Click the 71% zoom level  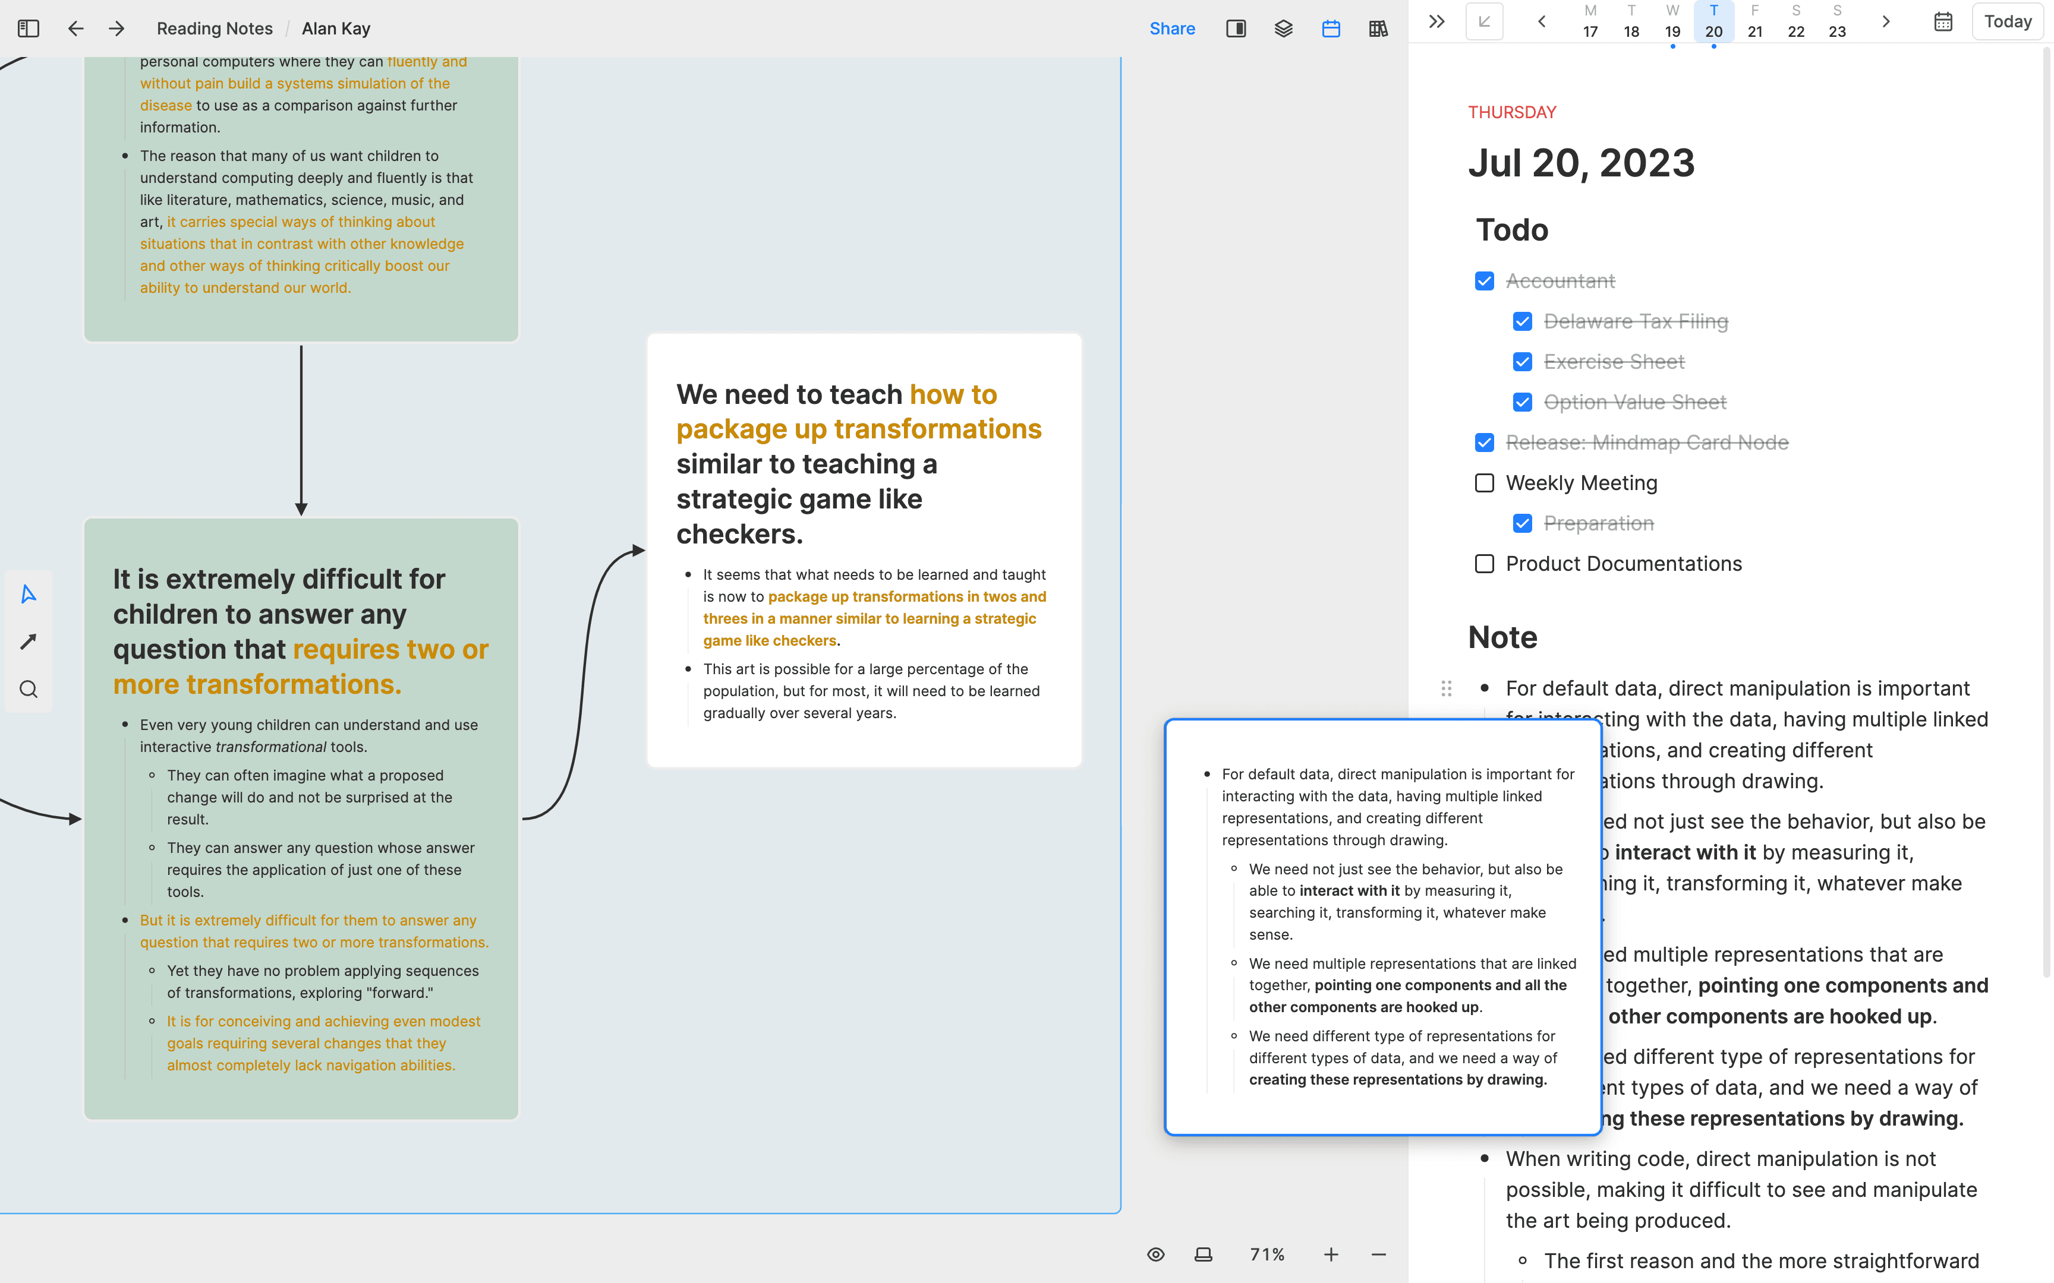click(x=1267, y=1254)
